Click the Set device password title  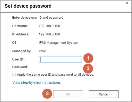tap(28, 6)
